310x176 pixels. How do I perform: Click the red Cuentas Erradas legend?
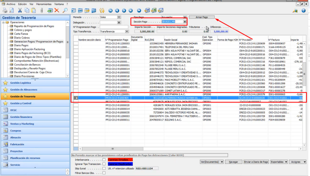(120, 160)
